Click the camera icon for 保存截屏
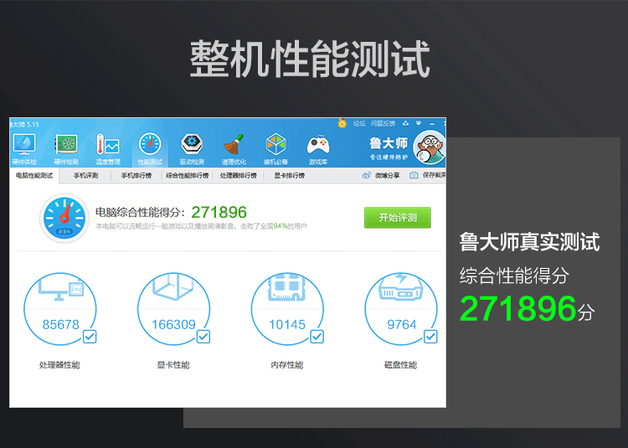628x448 pixels. (x=414, y=175)
